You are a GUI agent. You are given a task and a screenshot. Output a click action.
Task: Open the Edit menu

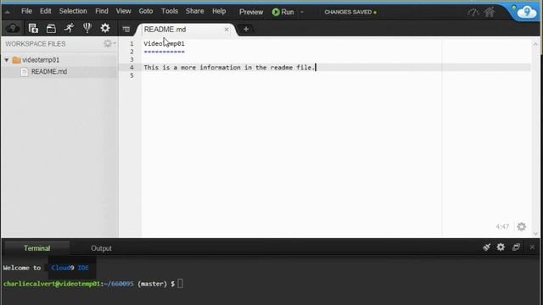pos(45,11)
